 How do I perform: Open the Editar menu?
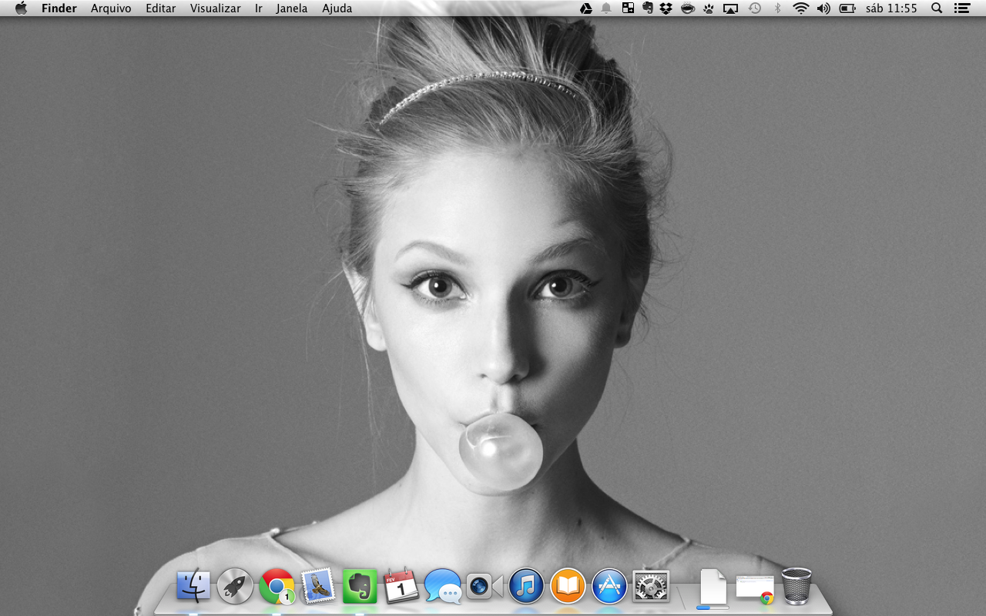(x=161, y=8)
